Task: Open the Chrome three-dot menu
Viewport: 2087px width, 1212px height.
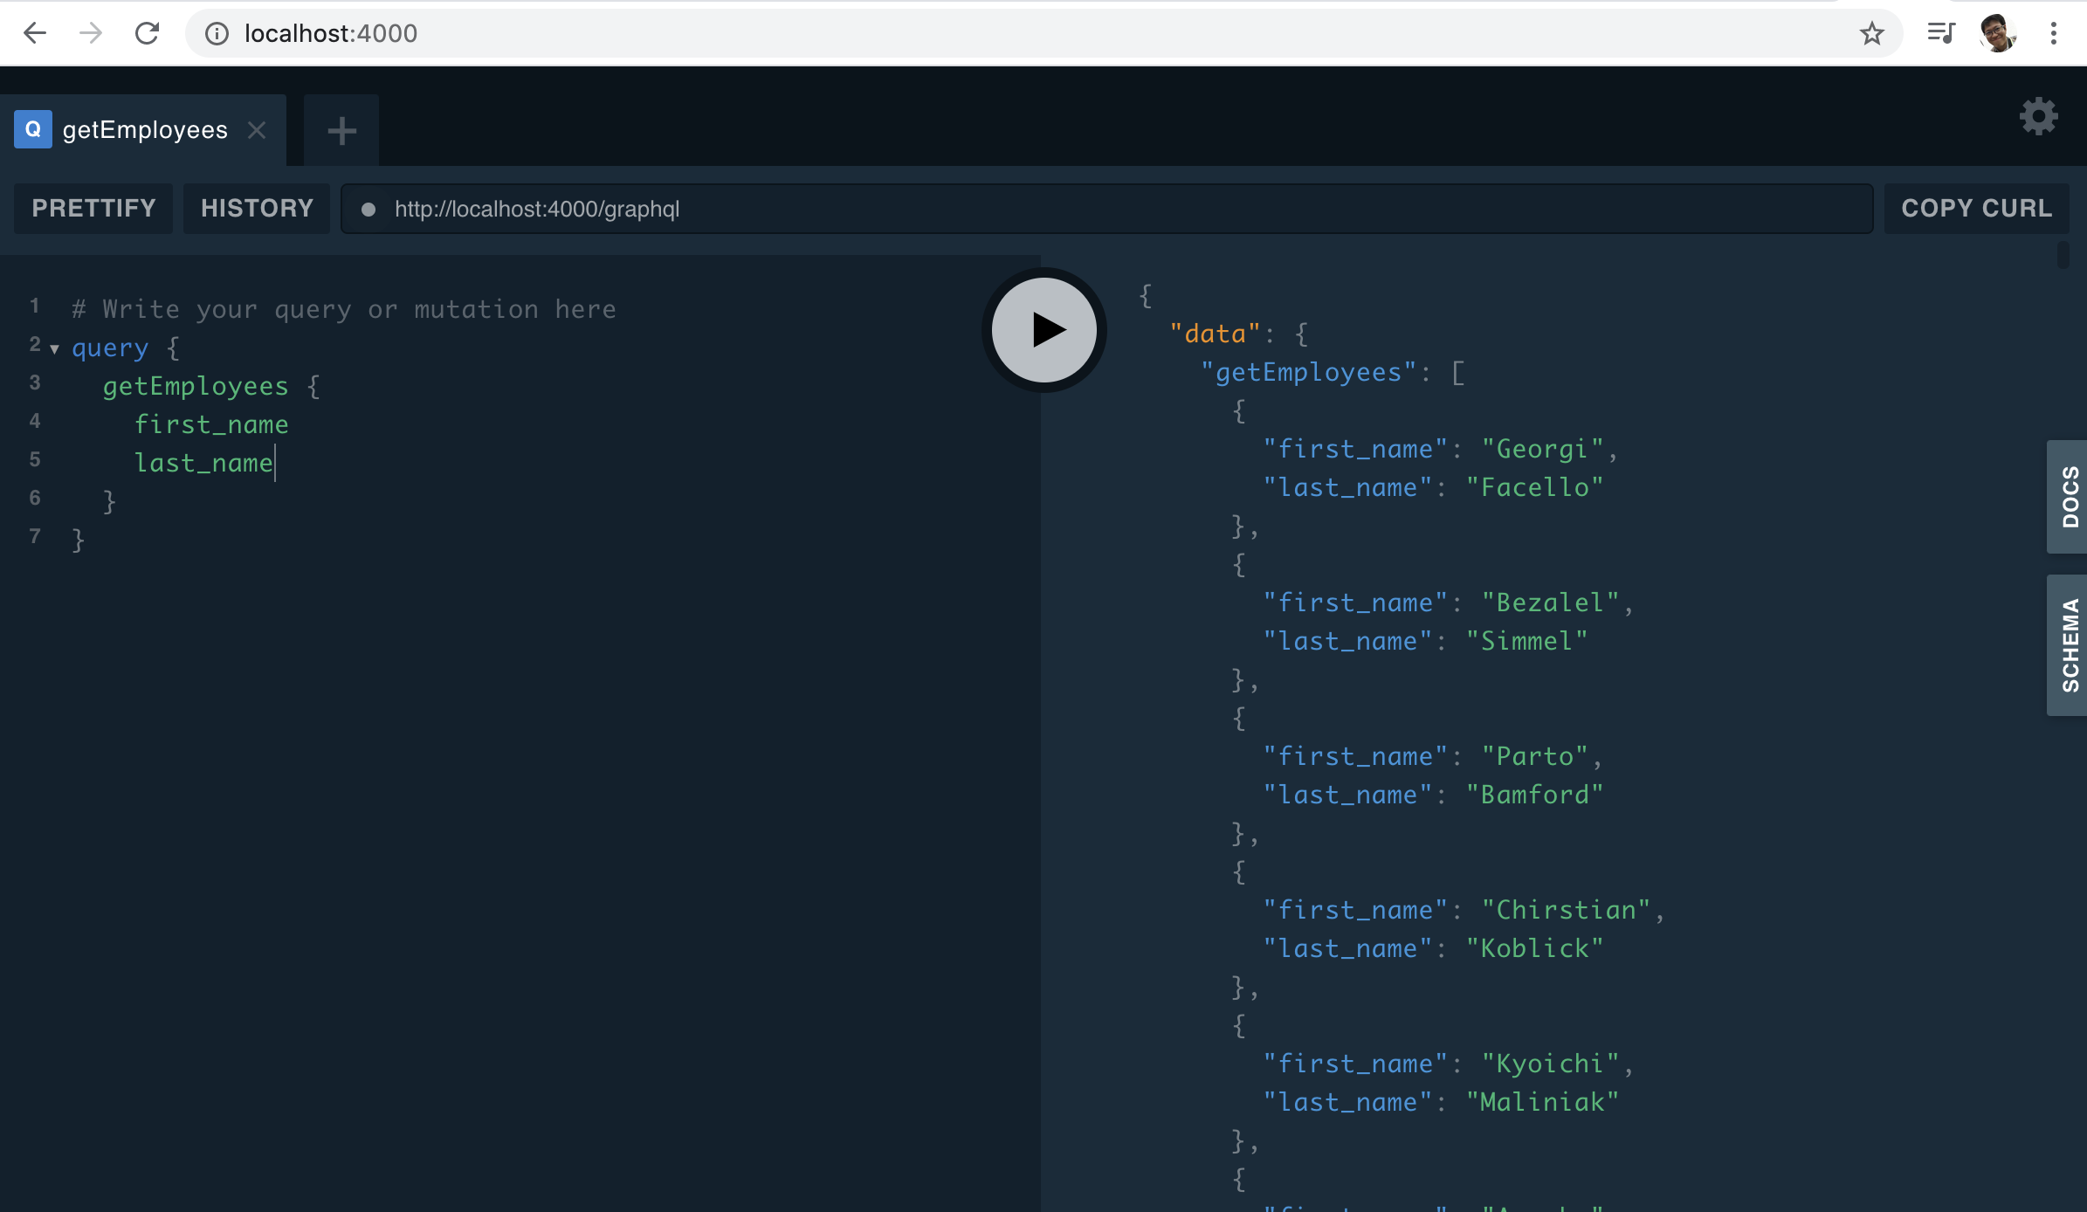Action: (2053, 33)
